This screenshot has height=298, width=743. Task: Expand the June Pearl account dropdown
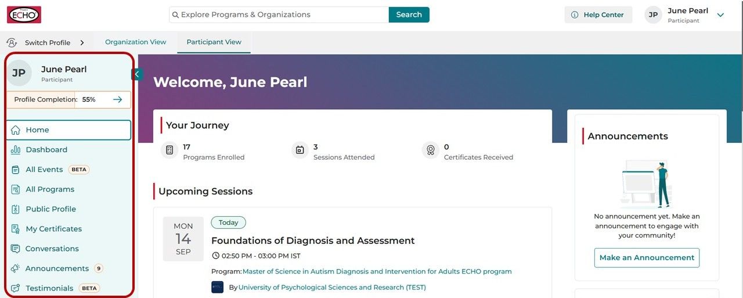coord(720,15)
